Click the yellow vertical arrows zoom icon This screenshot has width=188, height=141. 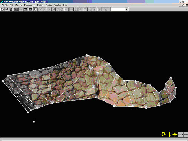[x=169, y=134]
